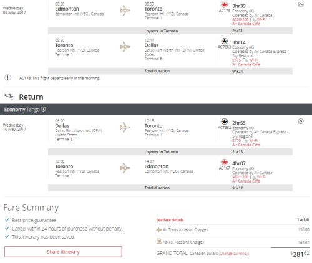Image resolution: width=312 pixels, height=263 pixels.
Task: Click the Air Canada Express logo beside AC7663
Action: (224, 41)
